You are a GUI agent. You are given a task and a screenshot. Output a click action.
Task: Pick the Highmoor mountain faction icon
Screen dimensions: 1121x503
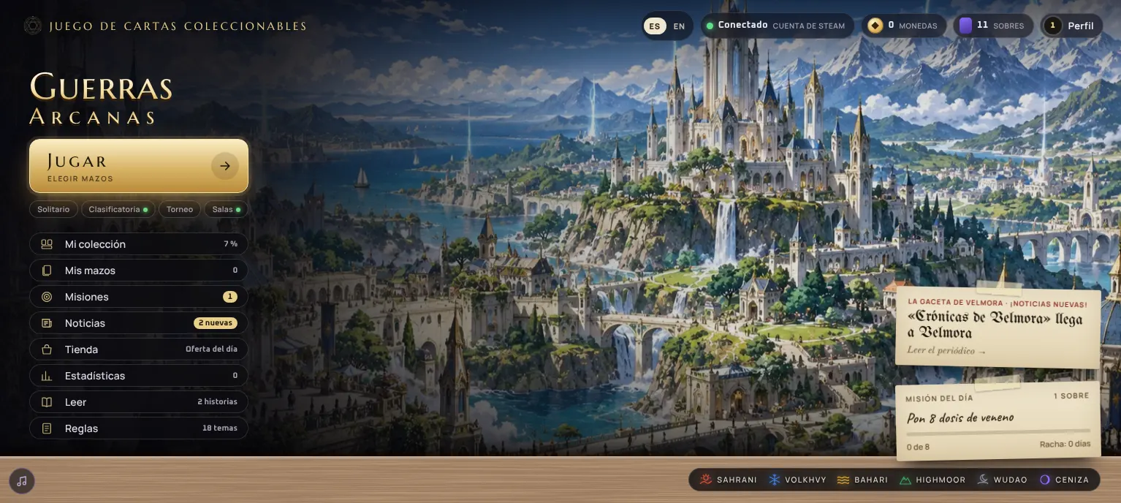pyautogui.click(x=905, y=480)
